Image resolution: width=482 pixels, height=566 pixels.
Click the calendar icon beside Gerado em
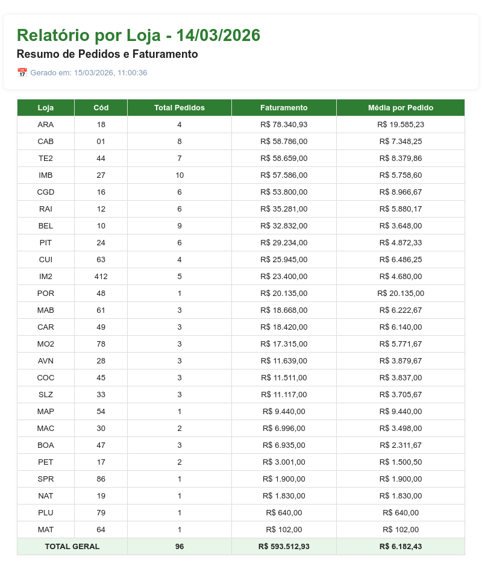[x=22, y=72]
